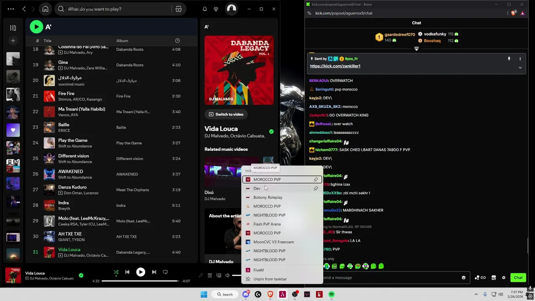Image resolution: width=535 pixels, height=301 pixels.
Task: Open kick.com/zankiller1 pinned link
Action: [x=335, y=66]
